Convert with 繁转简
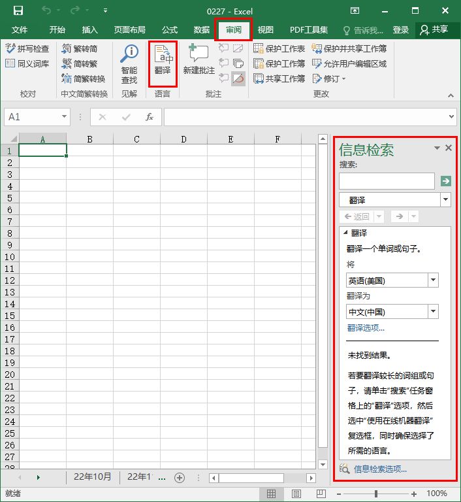461x502 pixels. 80,48
